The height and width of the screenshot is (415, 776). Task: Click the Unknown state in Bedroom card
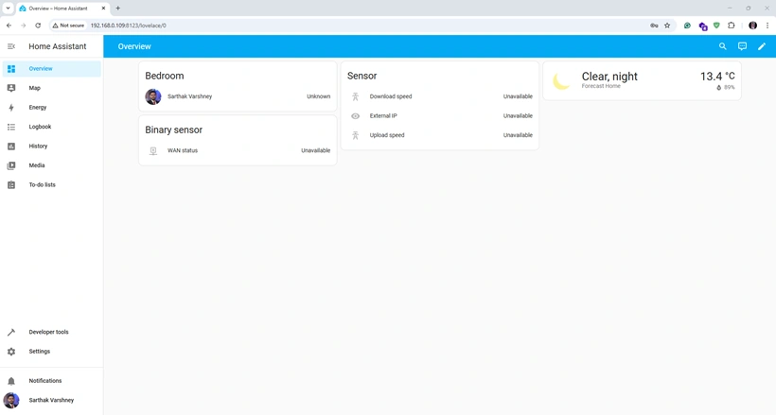pyautogui.click(x=318, y=96)
